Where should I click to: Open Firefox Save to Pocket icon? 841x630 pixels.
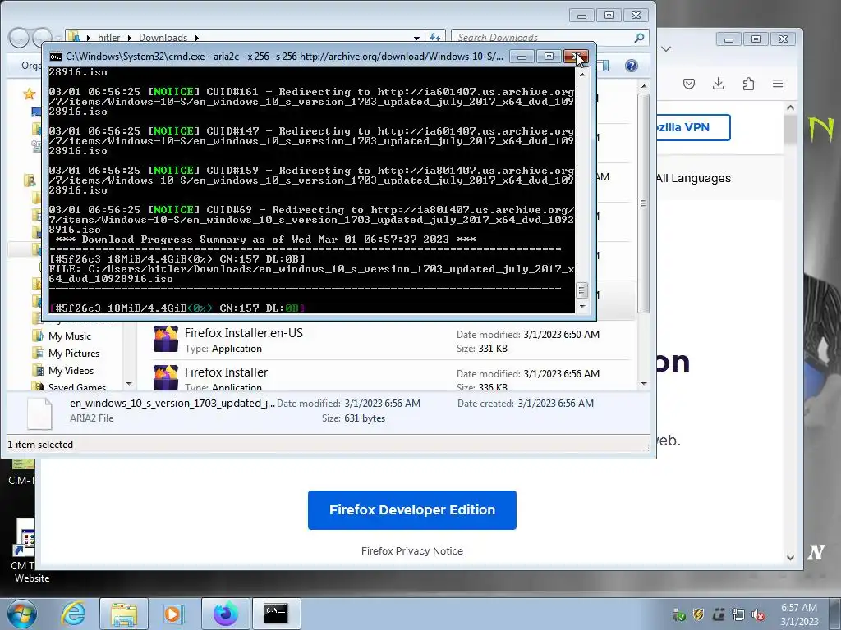coord(689,84)
